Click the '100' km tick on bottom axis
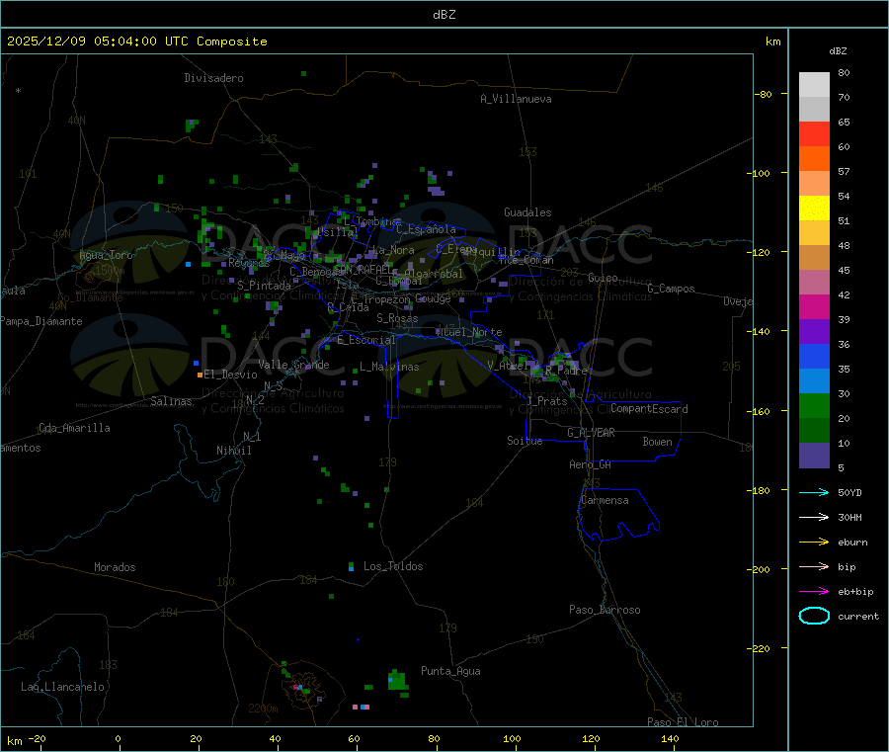This screenshot has width=889, height=752. [512, 738]
